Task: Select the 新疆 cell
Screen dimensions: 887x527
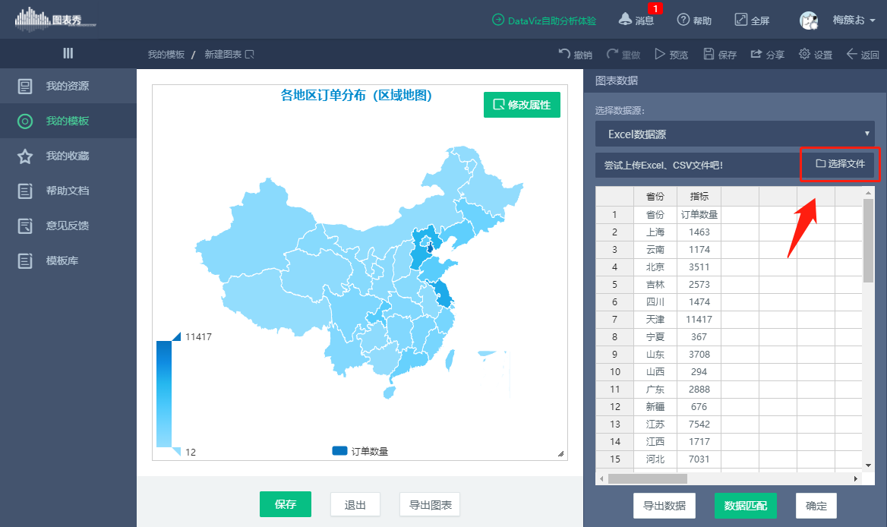Action: (x=655, y=406)
